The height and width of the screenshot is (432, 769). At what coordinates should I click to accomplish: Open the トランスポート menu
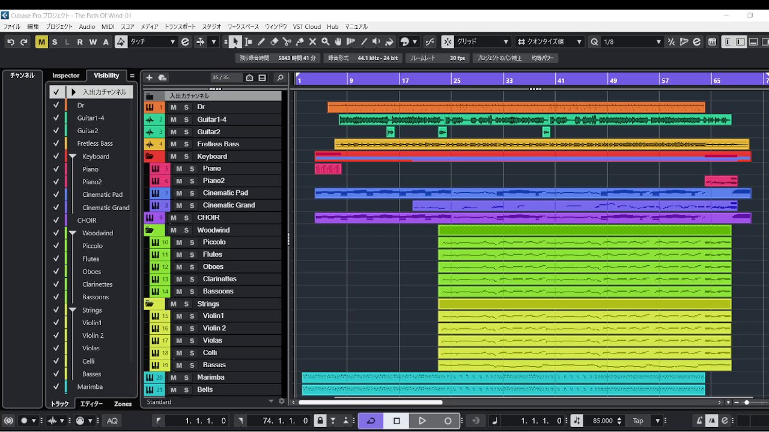(x=180, y=26)
